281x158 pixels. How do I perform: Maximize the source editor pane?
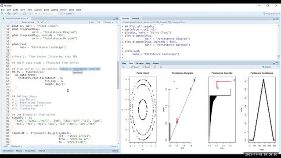pos(117,18)
